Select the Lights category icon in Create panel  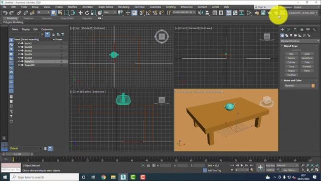pos(291,36)
